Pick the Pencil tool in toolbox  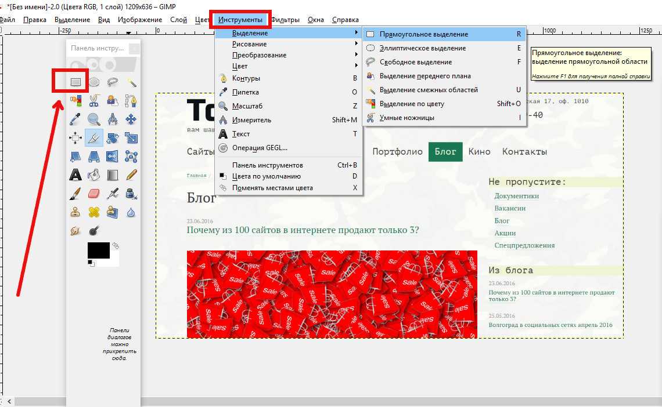click(131, 175)
